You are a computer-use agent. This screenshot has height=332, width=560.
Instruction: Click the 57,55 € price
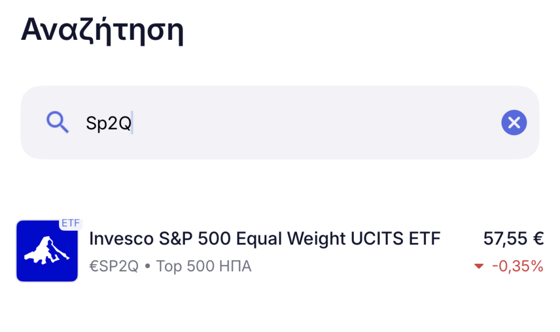click(x=513, y=239)
